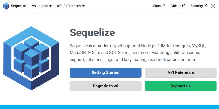Image resolution: width=219 pixels, height=109 pixels.
Task: Open the GitHub link in navbar
Action: tap(176, 6)
